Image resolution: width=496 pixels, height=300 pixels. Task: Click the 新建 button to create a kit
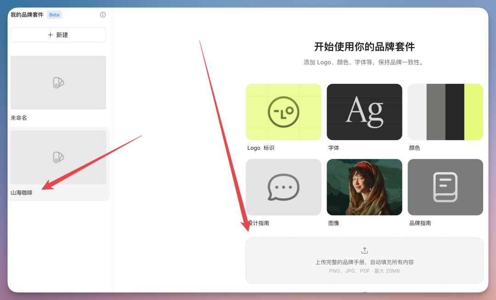tap(58, 34)
